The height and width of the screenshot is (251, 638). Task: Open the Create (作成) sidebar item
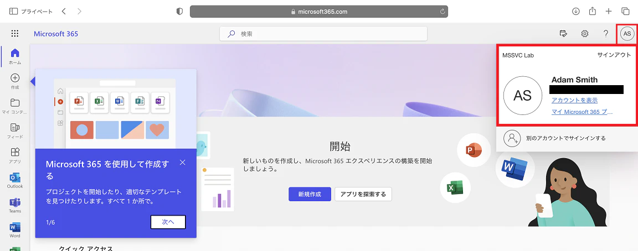click(14, 81)
